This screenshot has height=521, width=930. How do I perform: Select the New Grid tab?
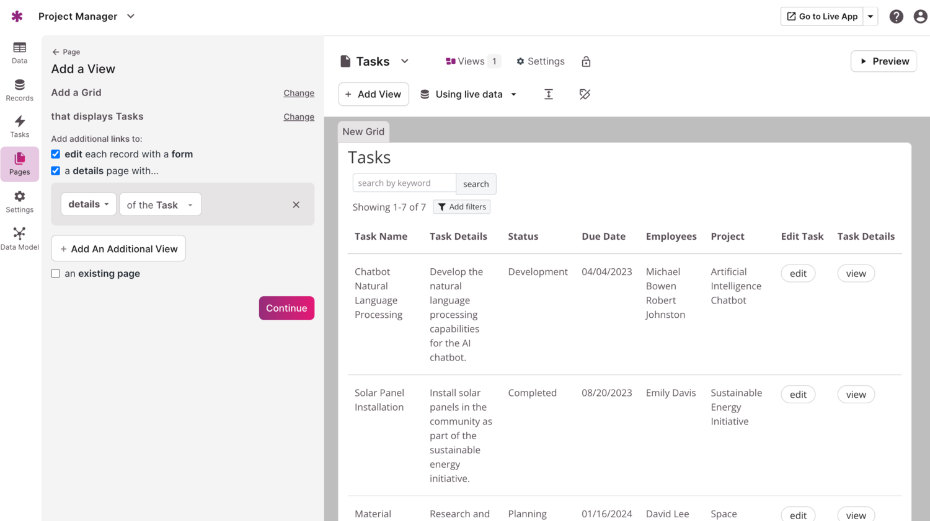[363, 131]
